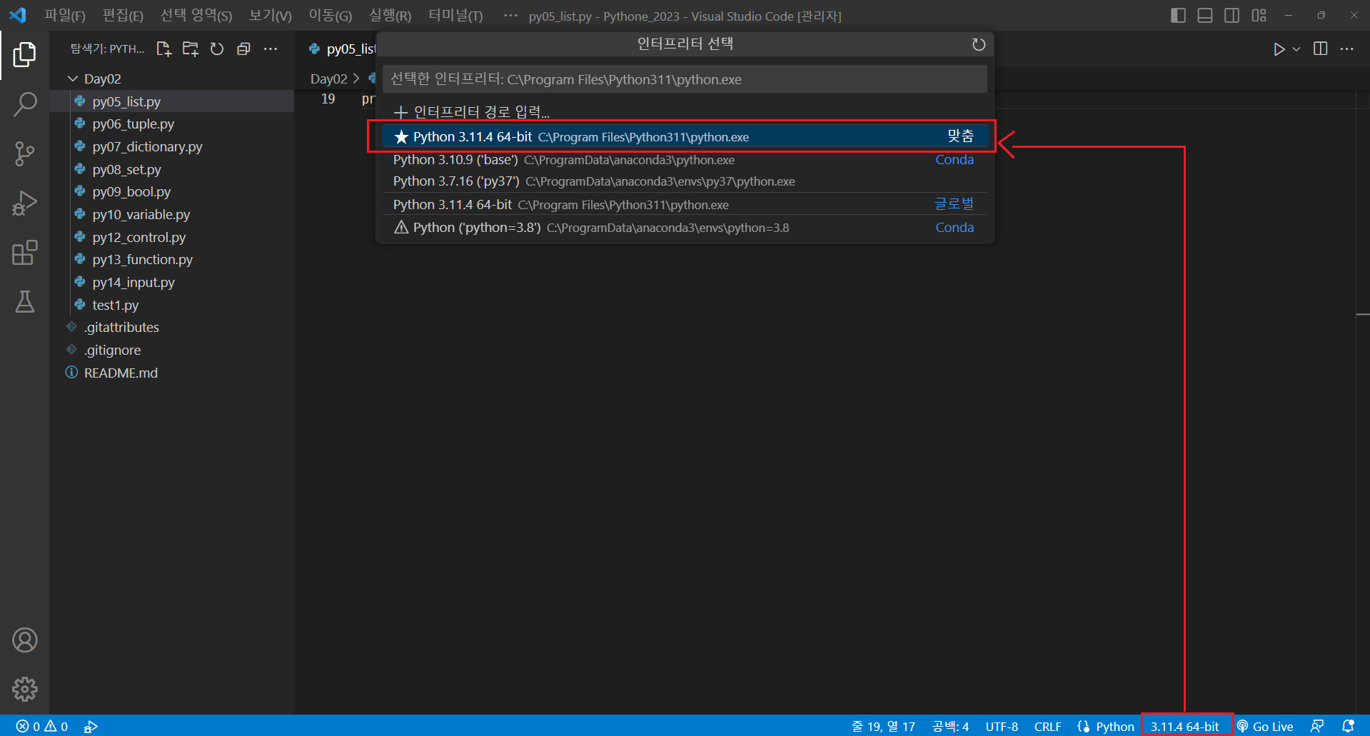The width and height of the screenshot is (1370, 736).
Task: Split the editor to the right
Action: 1321,49
